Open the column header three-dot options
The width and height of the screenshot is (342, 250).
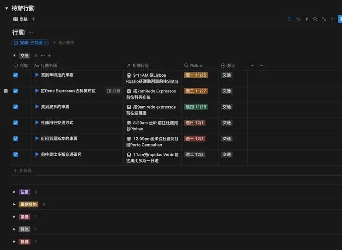(261, 66)
